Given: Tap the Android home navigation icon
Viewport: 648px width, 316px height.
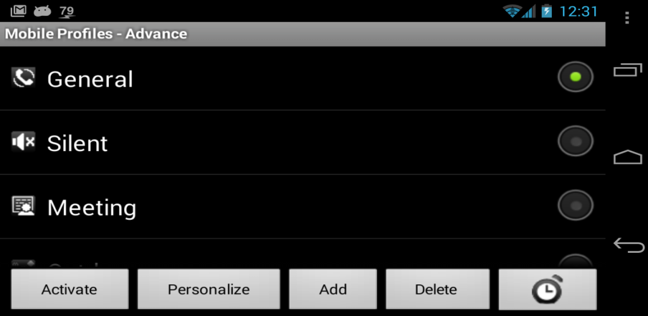Looking at the screenshot, I should coord(628,157).
